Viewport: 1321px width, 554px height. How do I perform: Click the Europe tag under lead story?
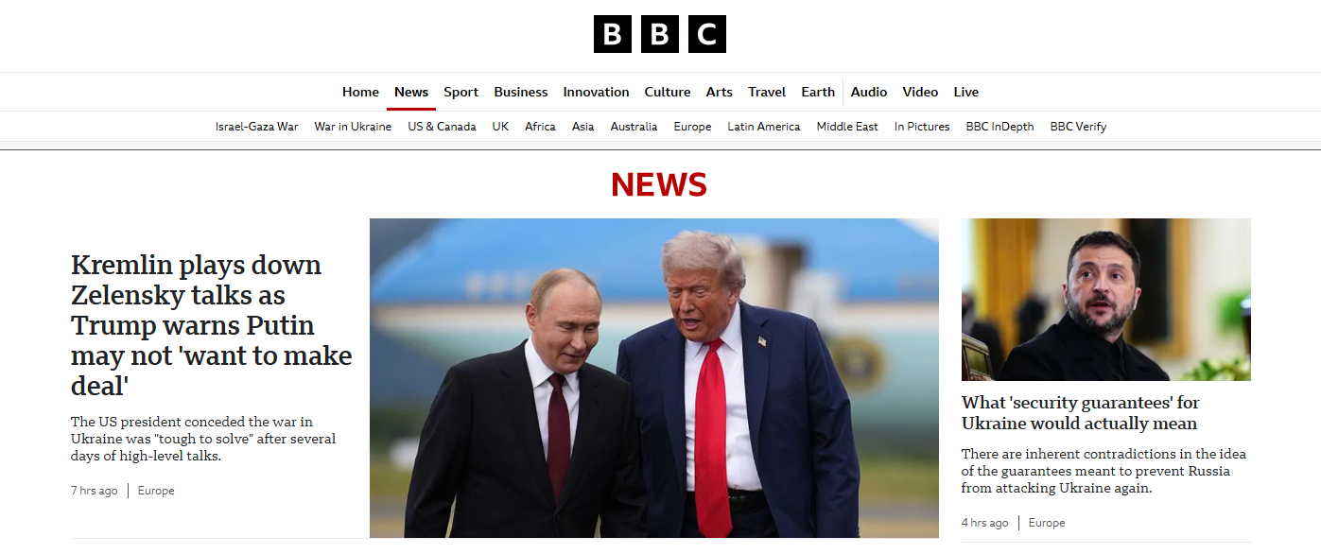pyautogui.click(x=156, y=491)
